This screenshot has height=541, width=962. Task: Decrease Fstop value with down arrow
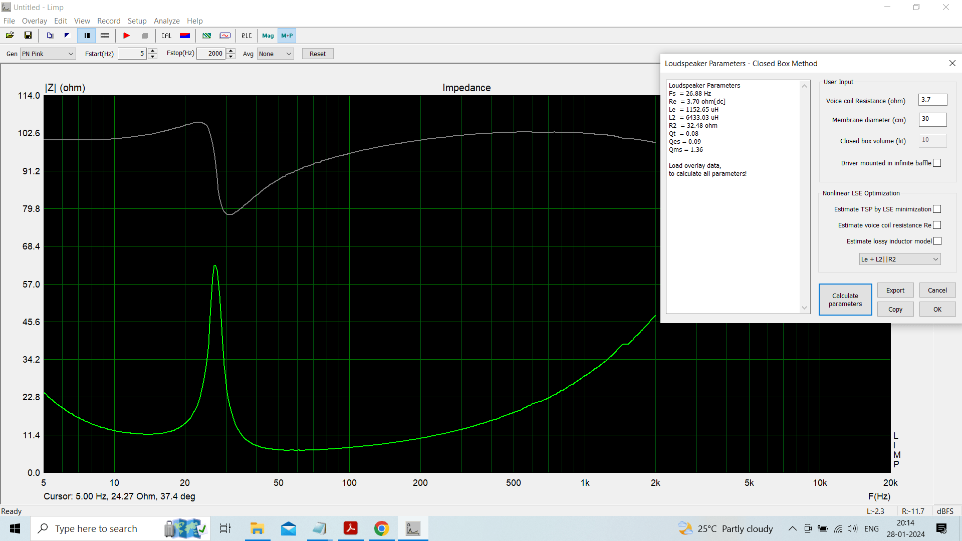pos(231,57)
